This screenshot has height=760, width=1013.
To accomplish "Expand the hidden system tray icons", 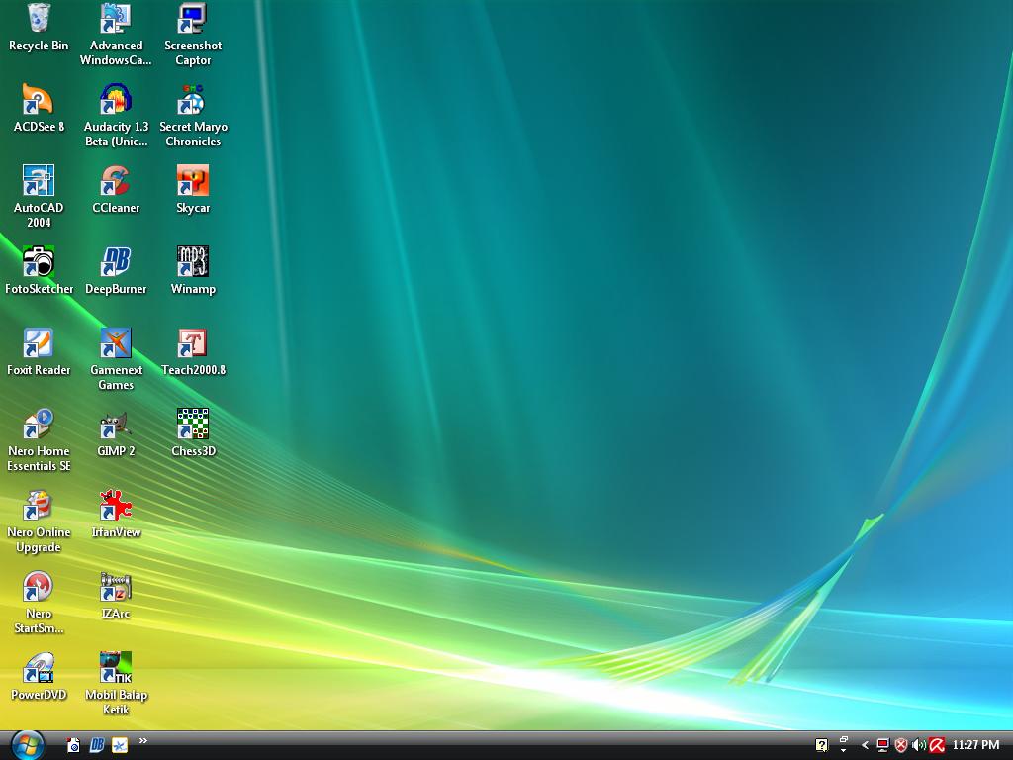I will click(x=866, y=744).
